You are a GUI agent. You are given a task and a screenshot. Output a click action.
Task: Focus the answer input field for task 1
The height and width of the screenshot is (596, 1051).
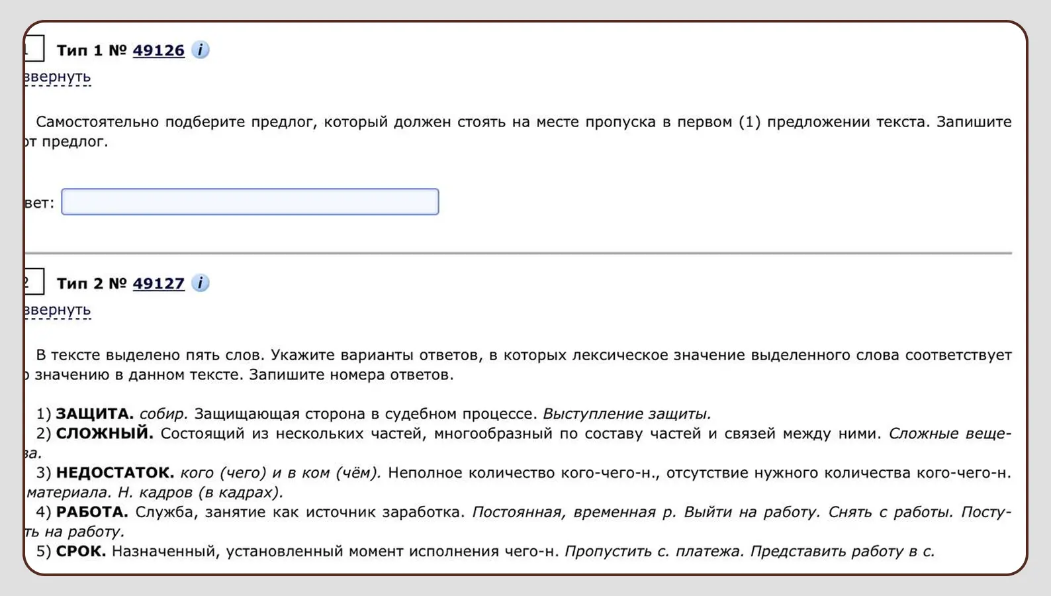pyautogui.click(x=250, y=202)
